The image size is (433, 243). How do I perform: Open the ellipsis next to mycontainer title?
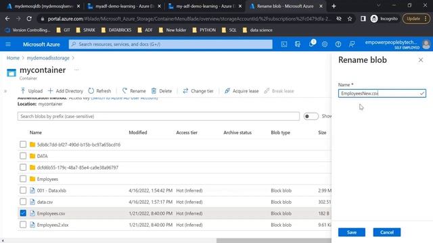pos(76,70)
